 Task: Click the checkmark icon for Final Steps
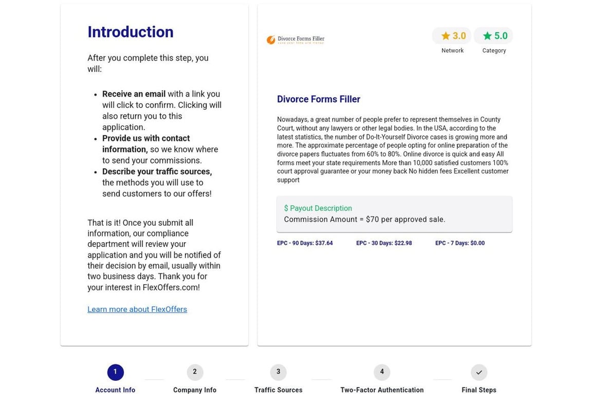(479, 372)
